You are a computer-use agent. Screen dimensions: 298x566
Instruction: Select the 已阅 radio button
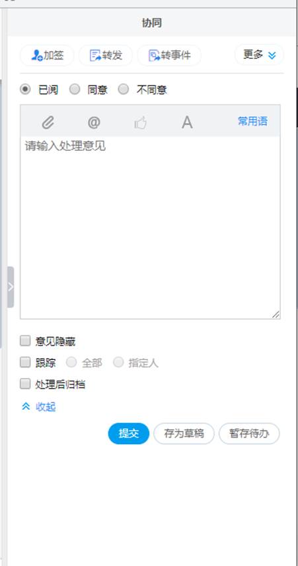point(25,89)
